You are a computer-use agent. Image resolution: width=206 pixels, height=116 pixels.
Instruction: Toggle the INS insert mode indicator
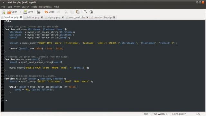198,114
